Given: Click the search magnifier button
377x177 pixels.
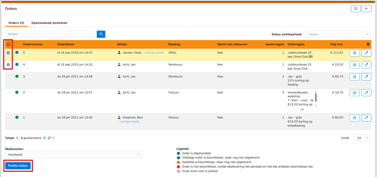Looking at the screenshot, I should pos(101,34).
